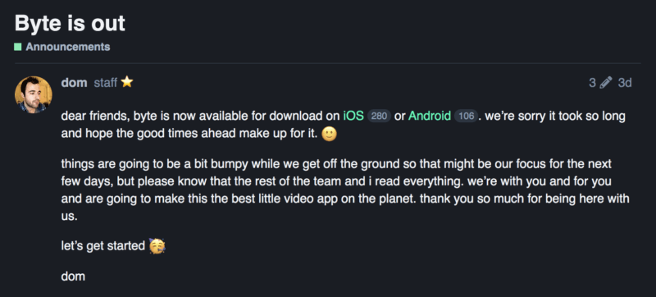Click the 3d post timestamp

tap(625, 83)
